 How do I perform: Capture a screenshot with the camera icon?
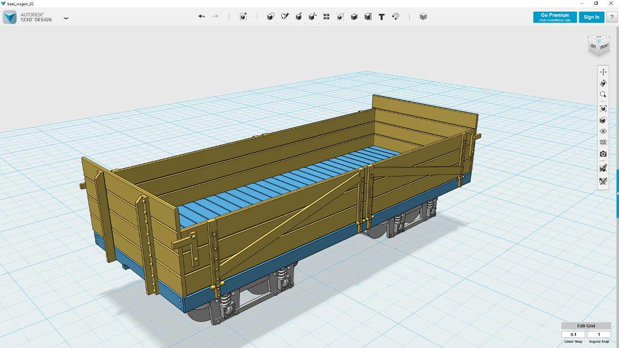[x=603, y=154]
